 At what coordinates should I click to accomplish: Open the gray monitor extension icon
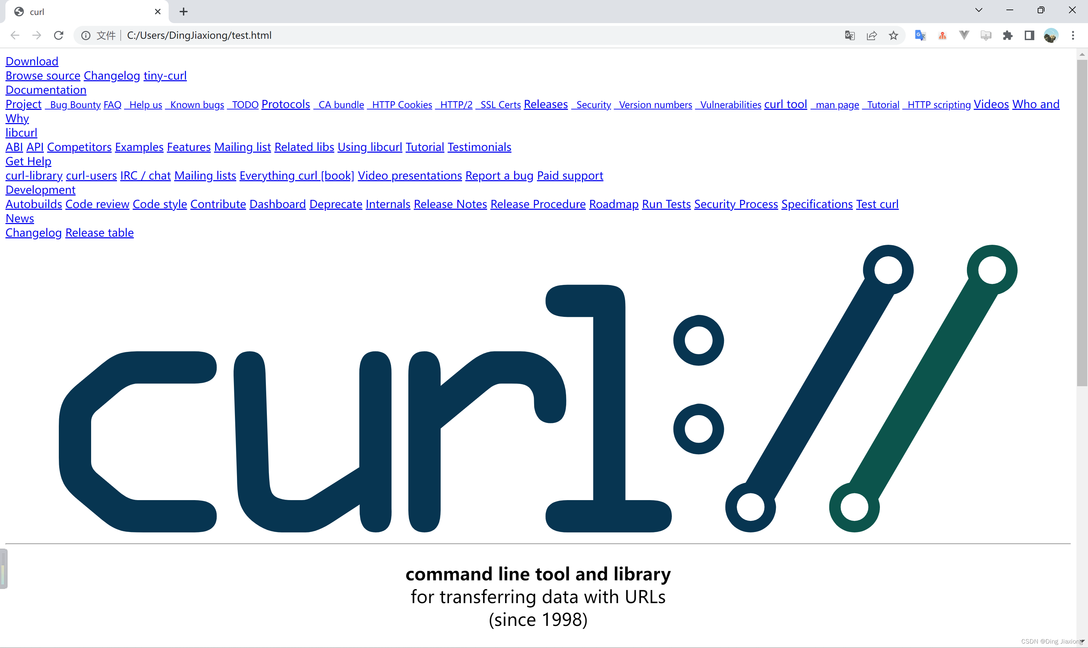pyautogui.click(x=986, y=35)
